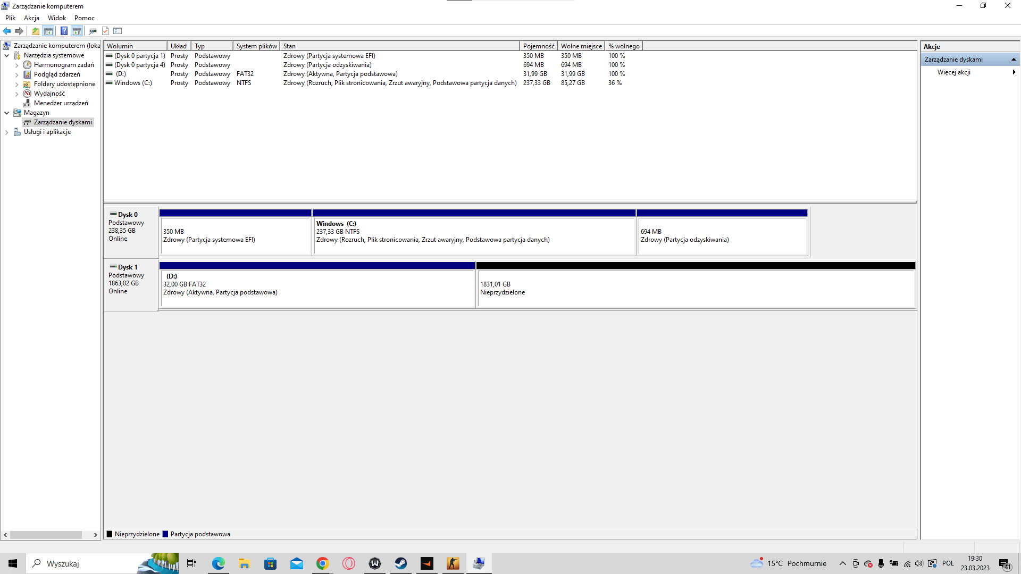Select the 1831,01 GB unallocated space block
The height and width of the screenshot is (574, 1021).
696,289
